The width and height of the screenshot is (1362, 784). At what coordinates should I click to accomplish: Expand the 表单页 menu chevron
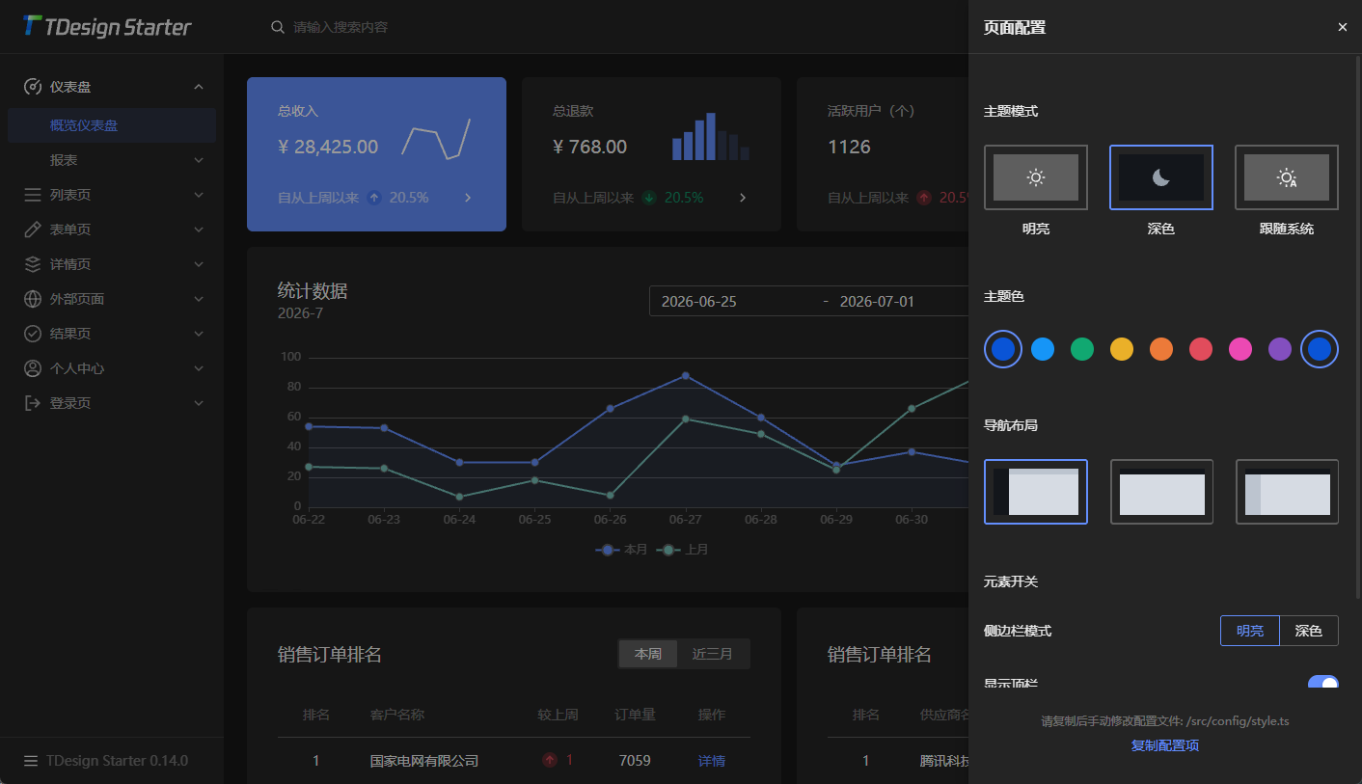point(199,230)
